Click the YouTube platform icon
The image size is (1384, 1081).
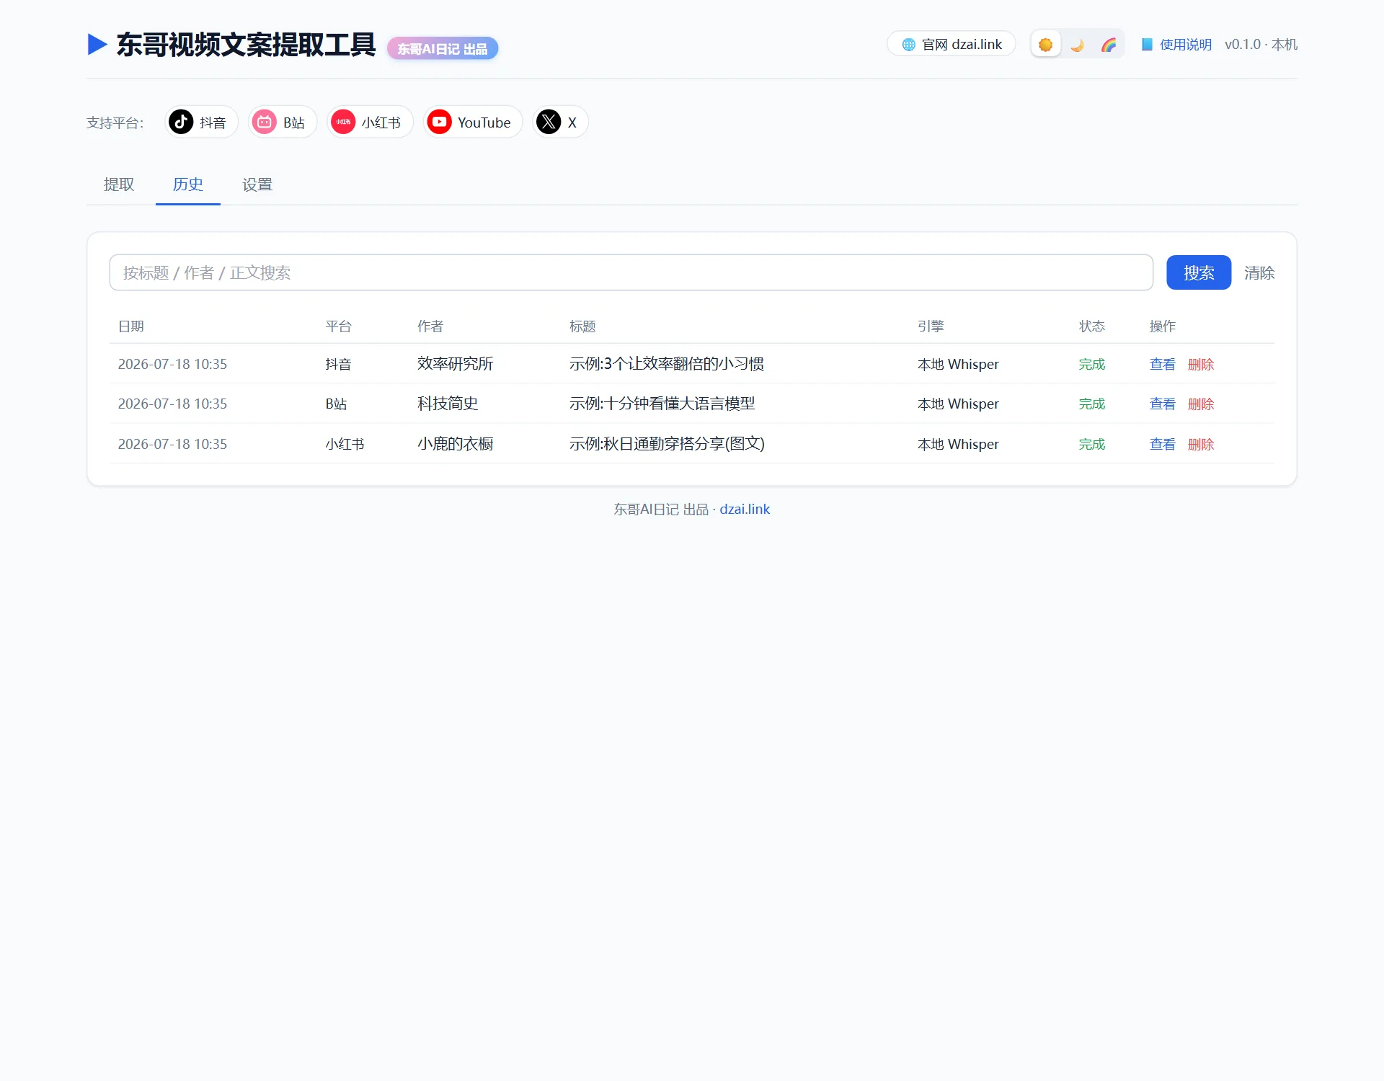click(439, 122)
